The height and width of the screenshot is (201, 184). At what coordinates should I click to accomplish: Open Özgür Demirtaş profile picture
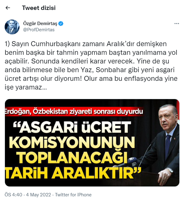[12, 27]
